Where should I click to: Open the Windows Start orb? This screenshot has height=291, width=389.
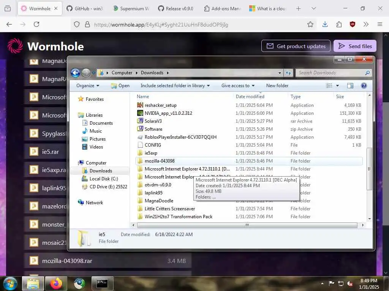pos(9,283)
